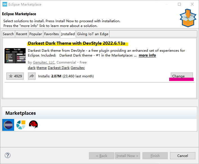The width and height of the screenshot is (199, 164).
Task: Click Darkest Dark Theme with DevStyle title
Action: coord(77,43)
